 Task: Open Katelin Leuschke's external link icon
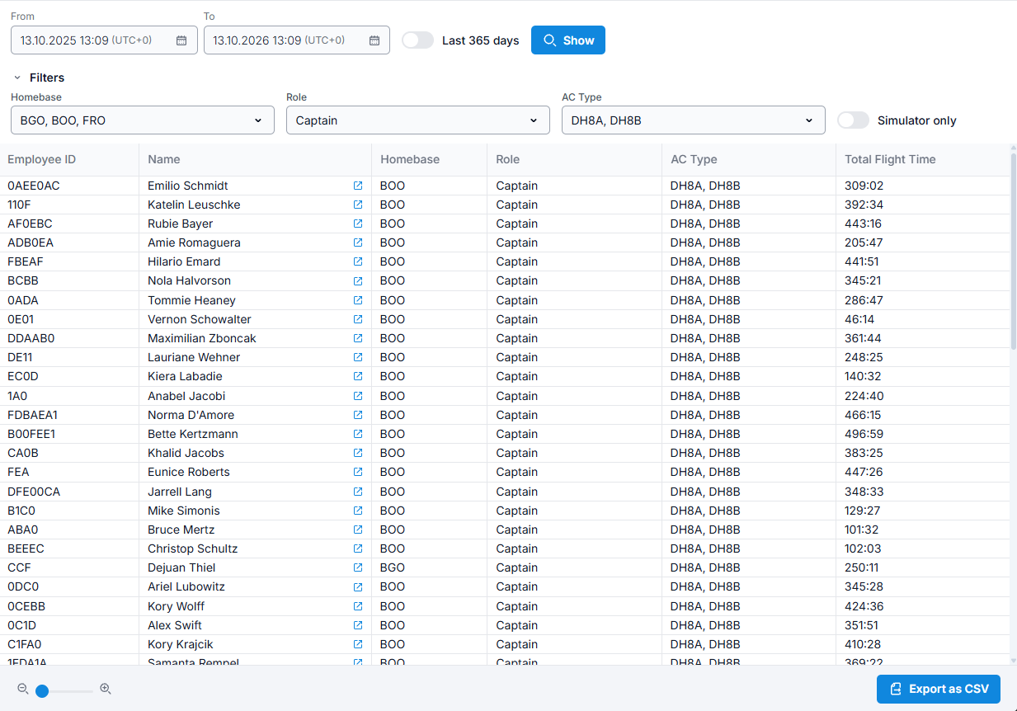pyautogui.click(x=358, y=205)
